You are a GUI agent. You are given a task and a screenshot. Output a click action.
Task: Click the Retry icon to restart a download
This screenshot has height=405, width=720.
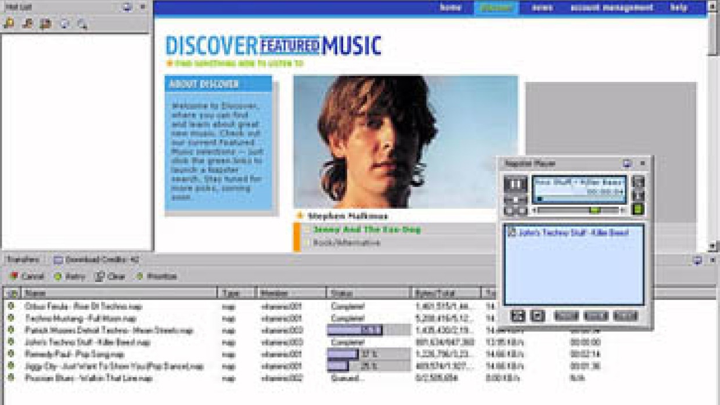(57, 276)
